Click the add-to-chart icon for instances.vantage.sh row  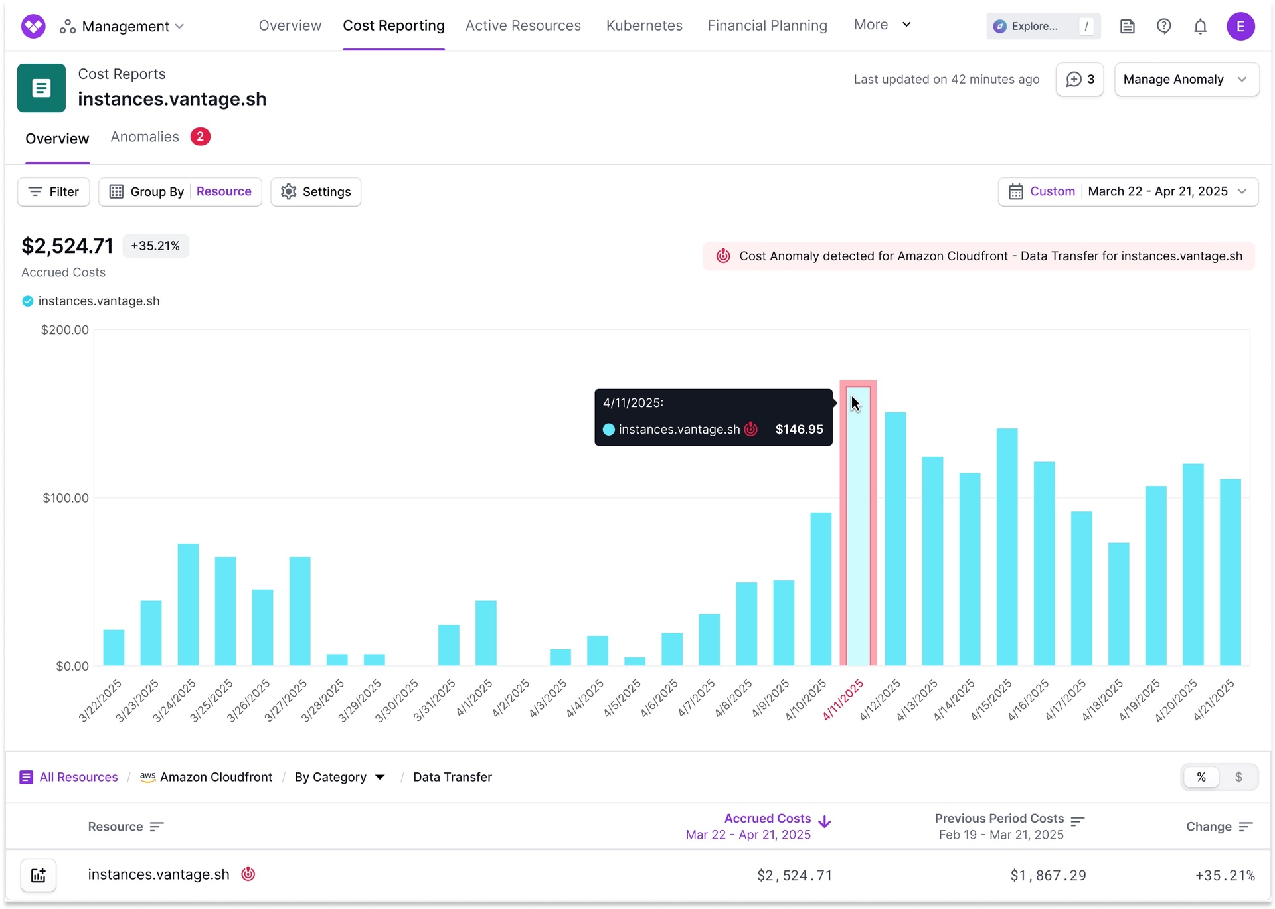point(39,875)
